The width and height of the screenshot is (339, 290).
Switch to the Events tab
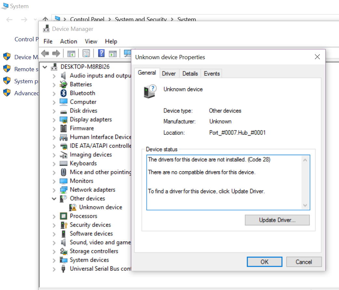212,73
